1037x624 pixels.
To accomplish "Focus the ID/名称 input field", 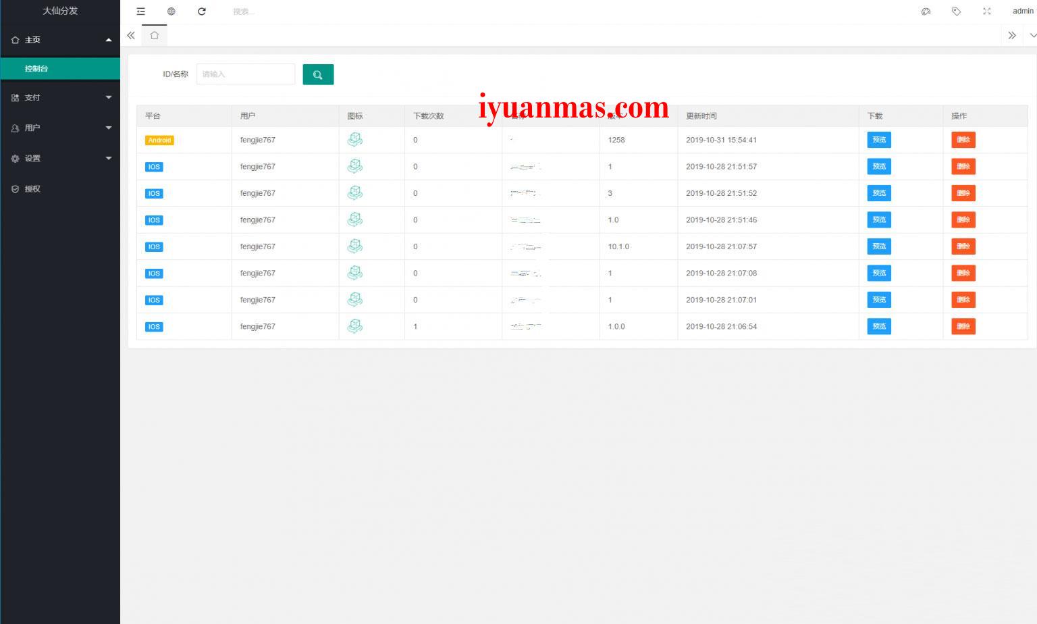I will (x=246, y=74).
